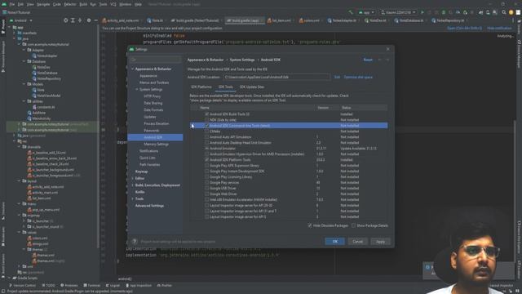Toggle Android Emulator checkbox
This screenshot has width=522, height=294.
(206, 149)
